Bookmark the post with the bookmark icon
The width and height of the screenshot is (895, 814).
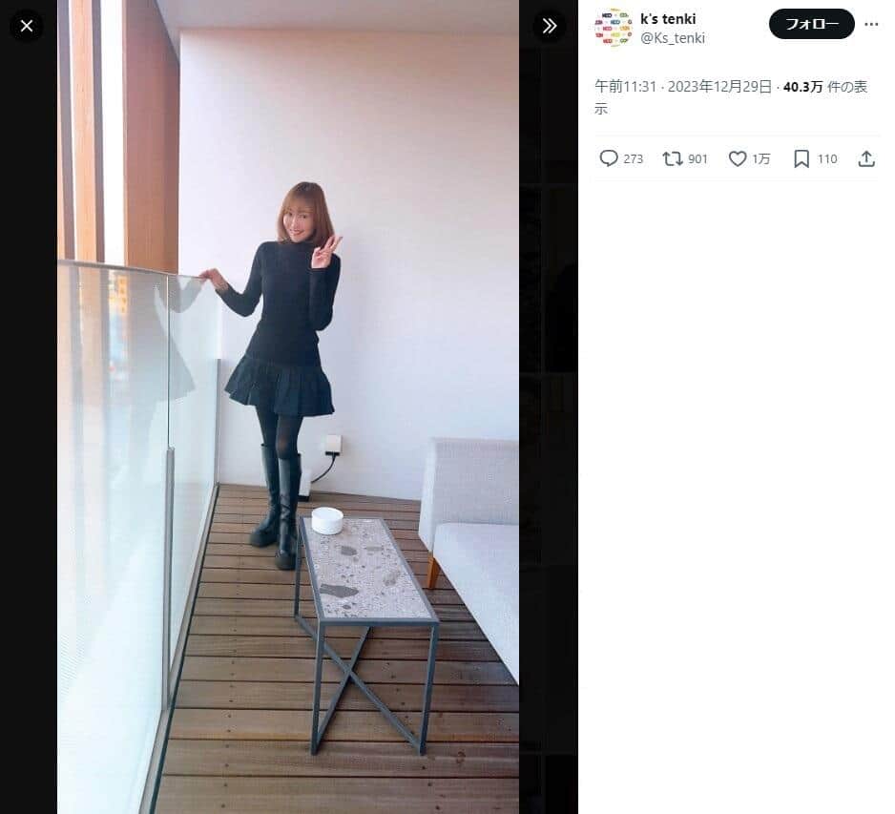801,158
